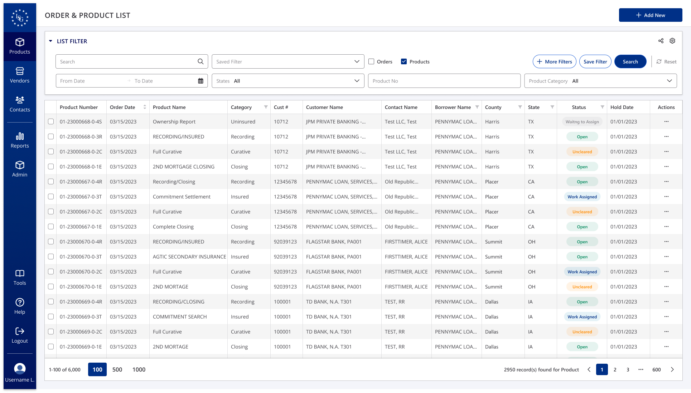The width and height of the screenshot is (691, 393).
Task: Show 500 records per page
Action: (117, 370)
